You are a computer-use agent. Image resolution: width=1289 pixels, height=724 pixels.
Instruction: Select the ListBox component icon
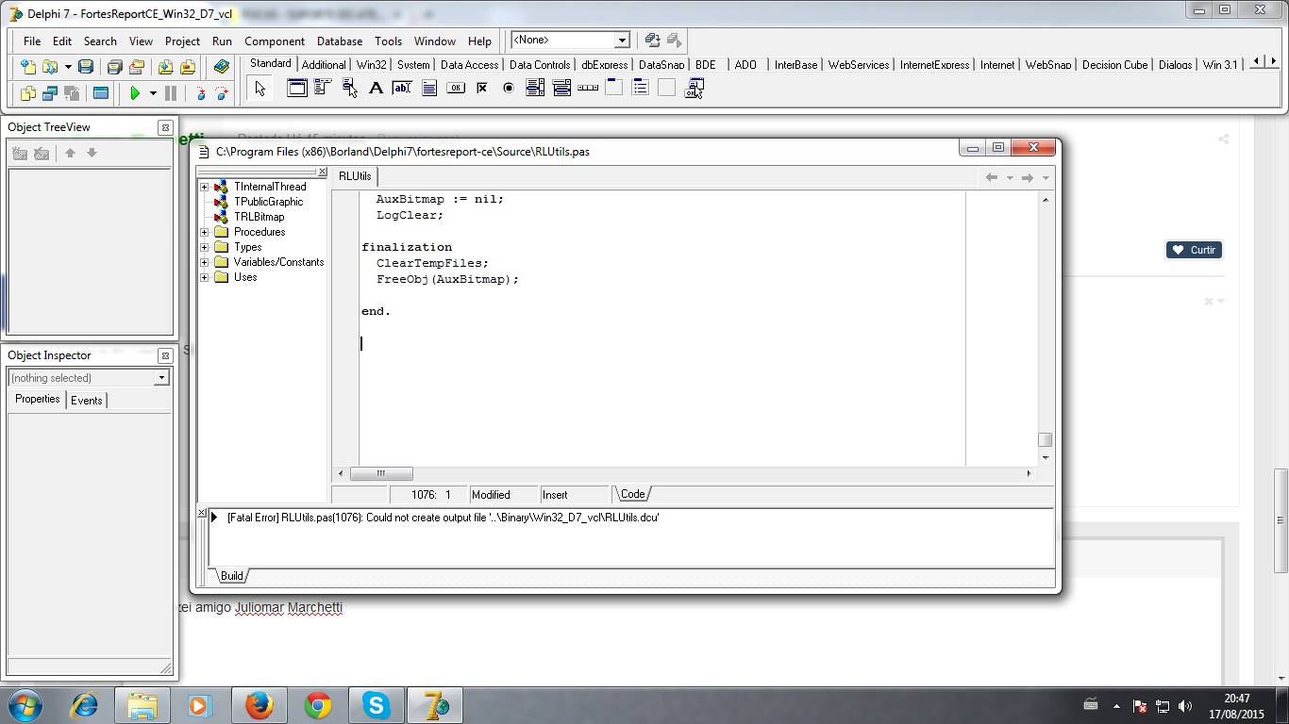click(535, 88)
